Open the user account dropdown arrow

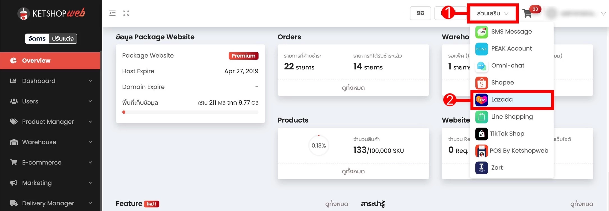coord(603,13)
